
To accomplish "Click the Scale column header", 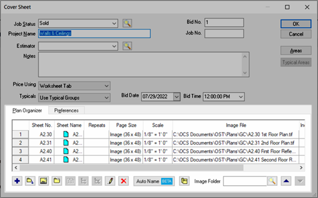I will tap(158, 125).
